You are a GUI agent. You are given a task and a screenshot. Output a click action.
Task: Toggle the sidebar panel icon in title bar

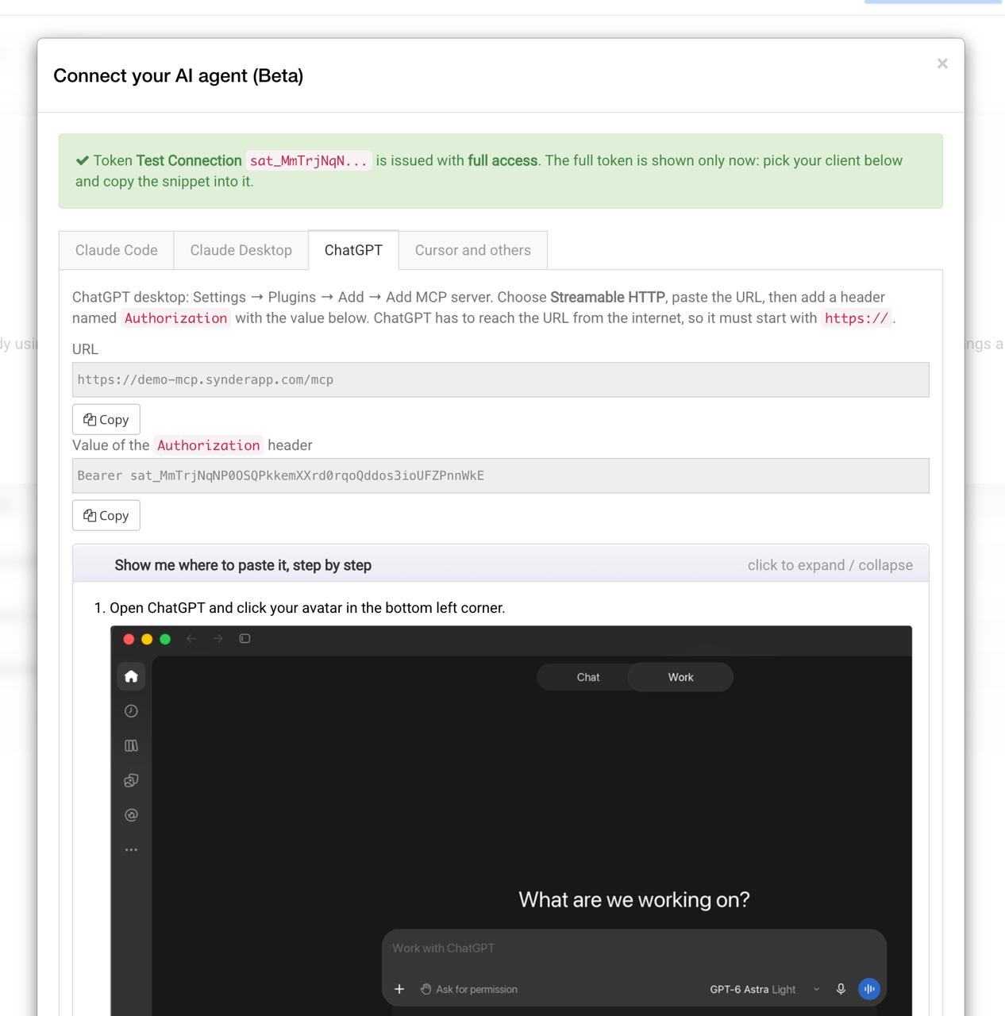pyautogui.click(x=245, y=639)
